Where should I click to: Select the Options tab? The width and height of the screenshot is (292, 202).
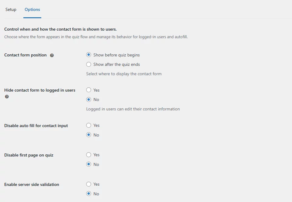pyautogui.click(x=32, y=9)
